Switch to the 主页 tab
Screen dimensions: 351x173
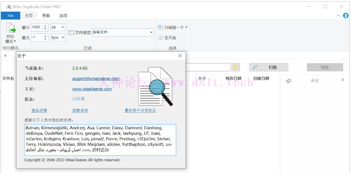click(29, 15)
